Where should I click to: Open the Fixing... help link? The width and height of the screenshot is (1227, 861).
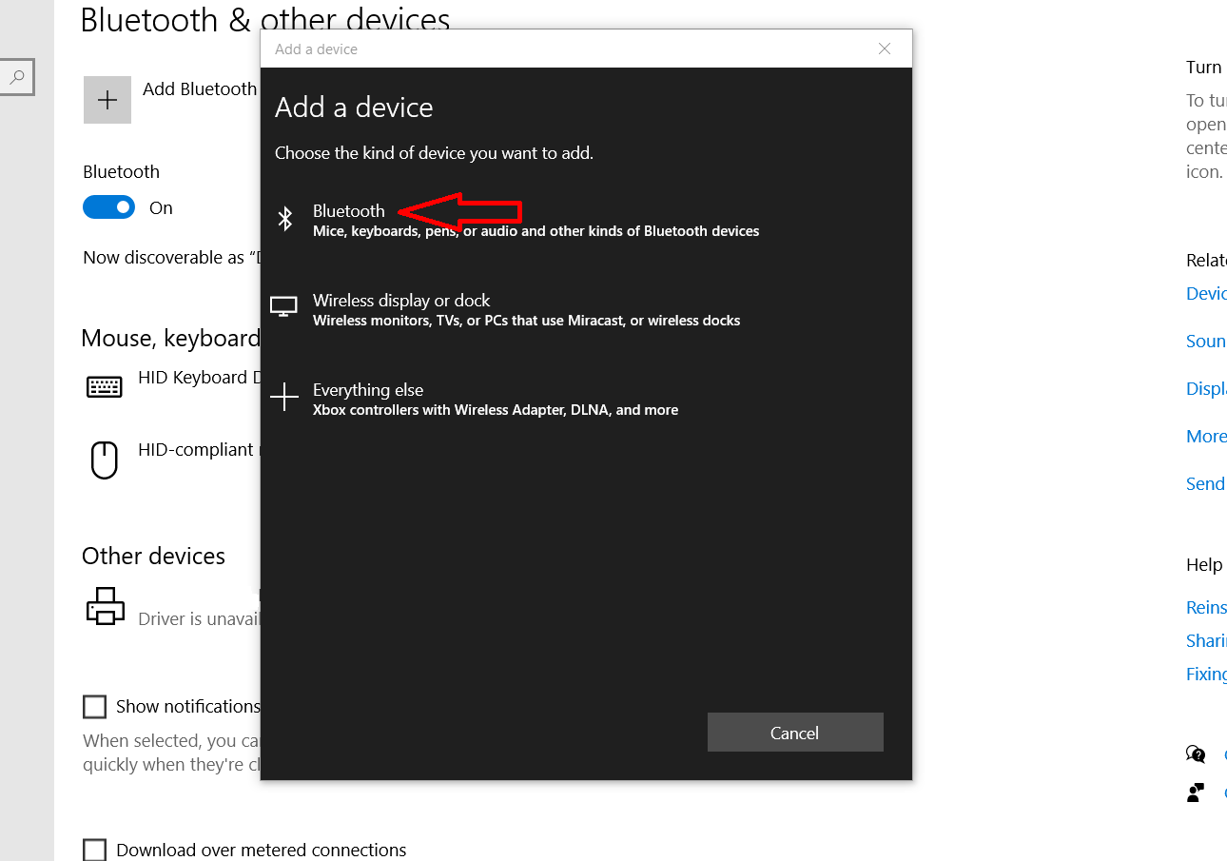[1206, 675]
